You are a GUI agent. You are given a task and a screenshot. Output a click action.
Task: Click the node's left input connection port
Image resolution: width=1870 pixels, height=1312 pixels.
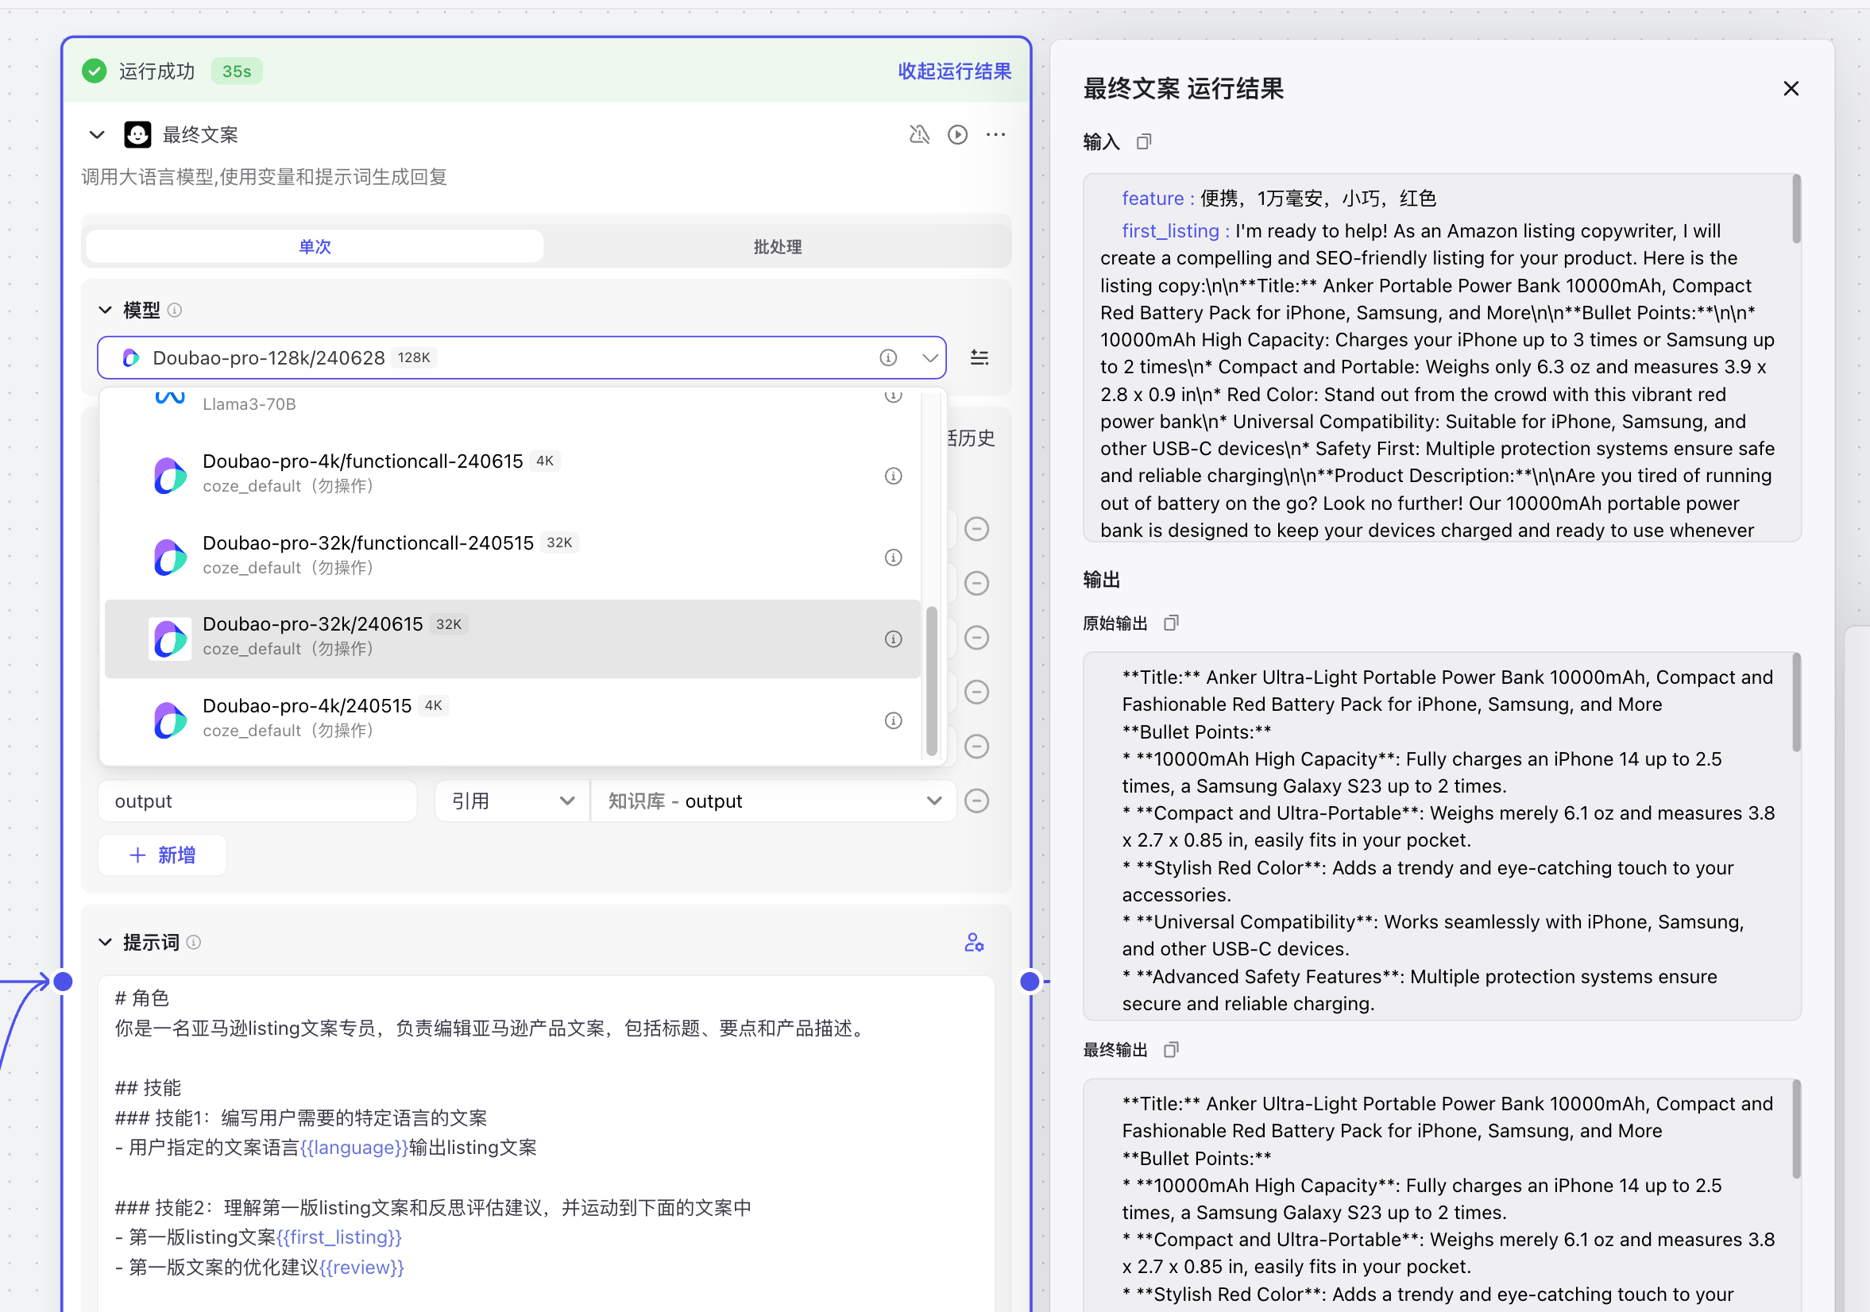(x=64, y=982)
